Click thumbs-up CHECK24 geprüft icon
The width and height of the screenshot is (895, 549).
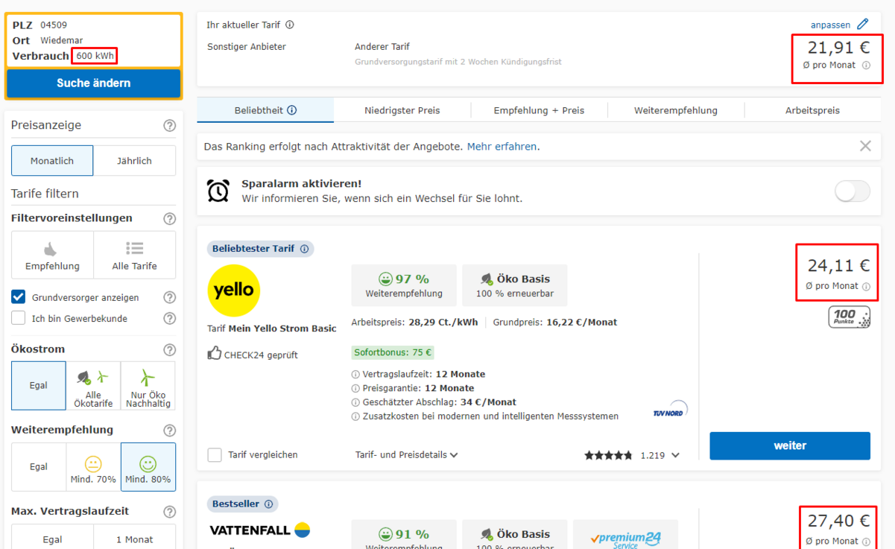point(215,354)
